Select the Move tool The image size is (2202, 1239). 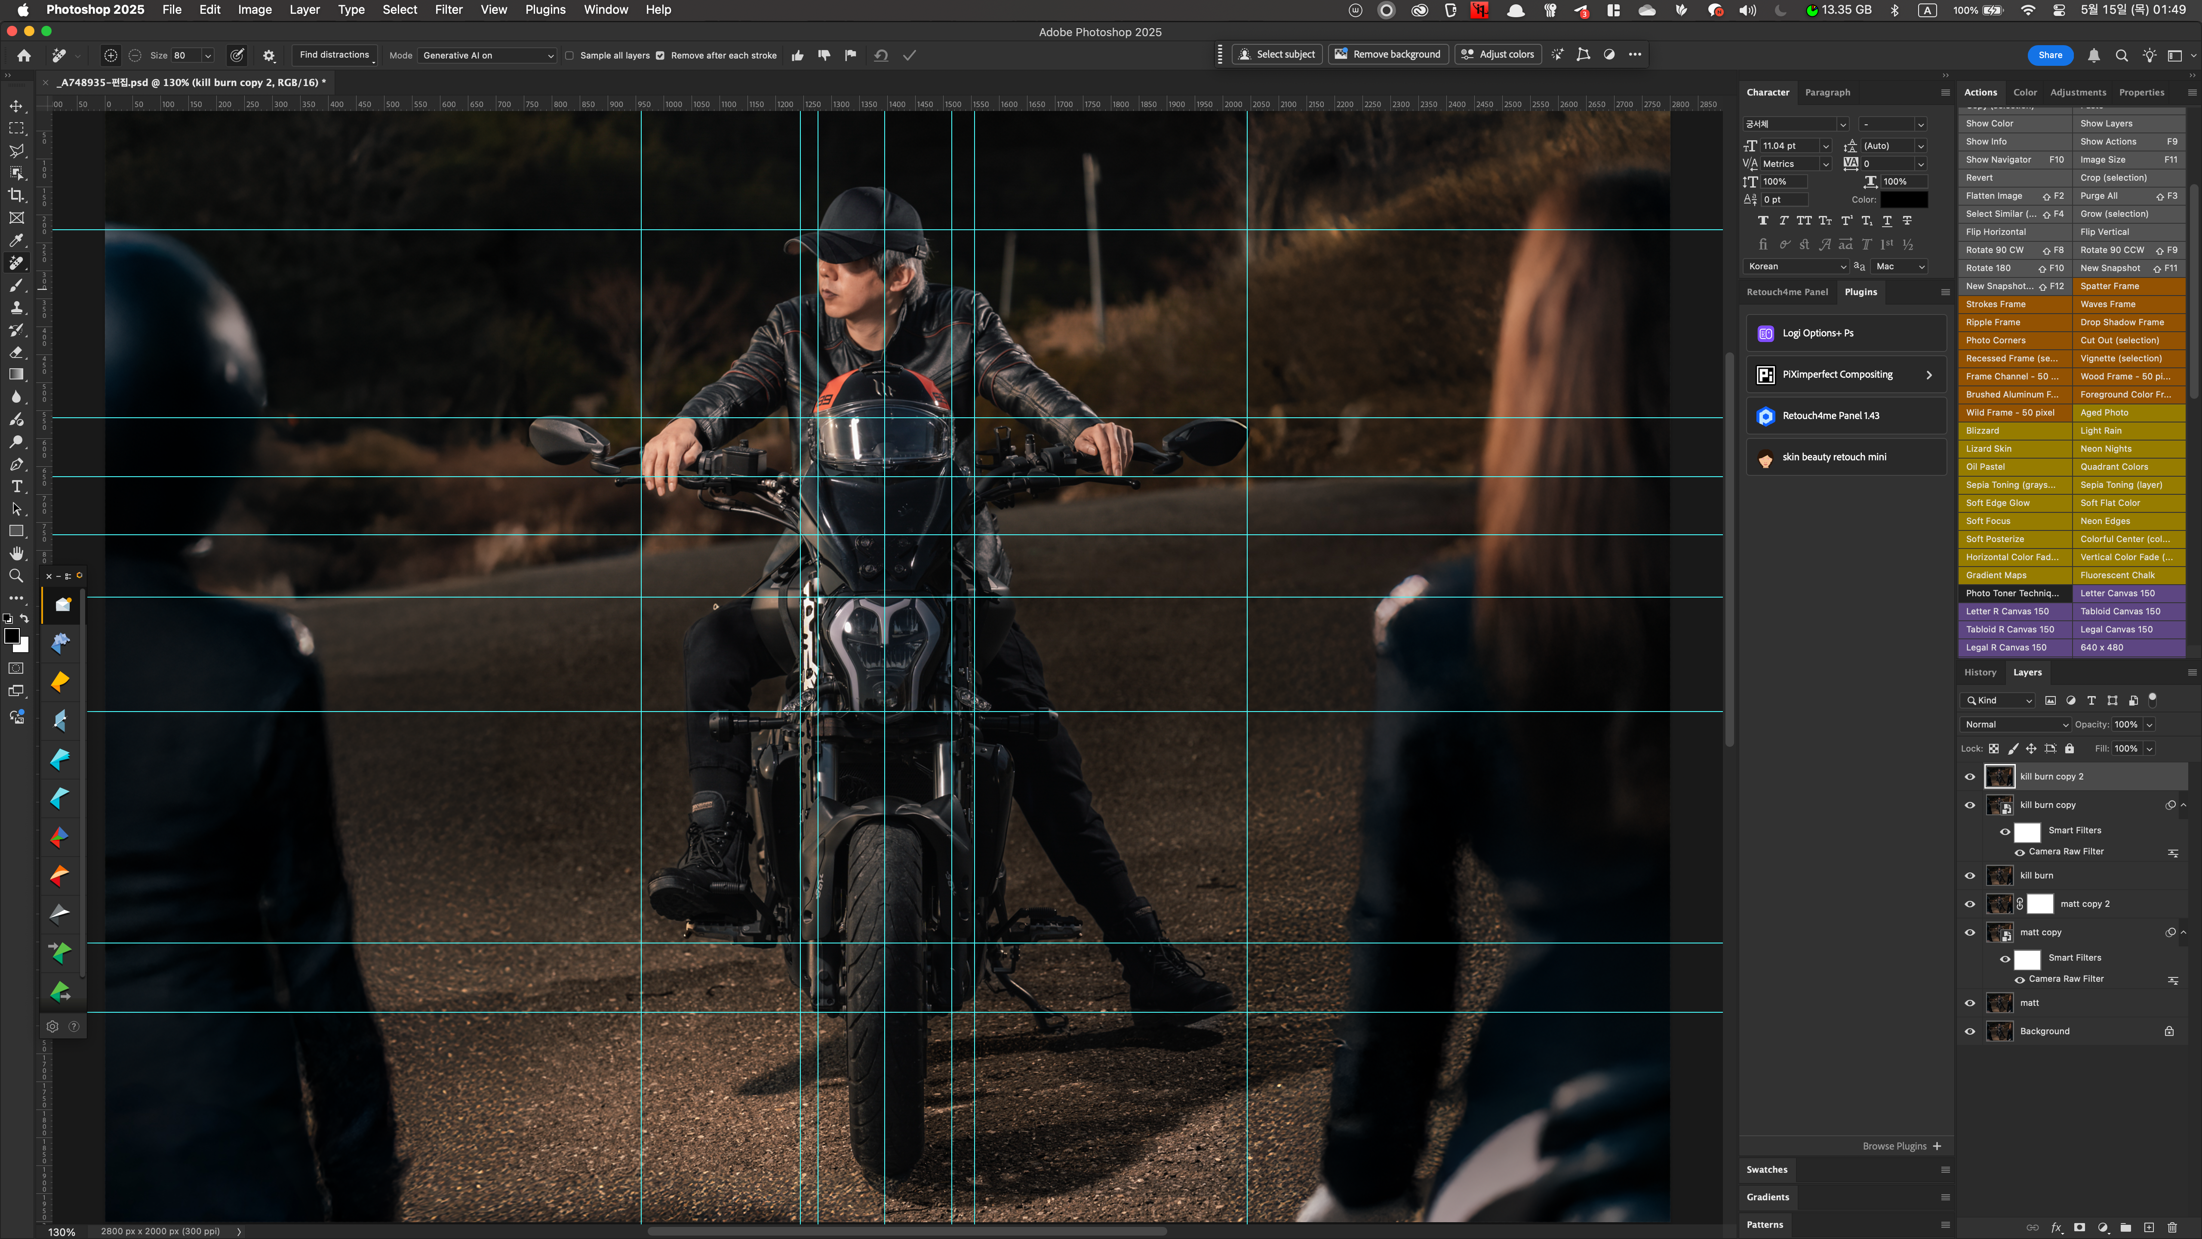coord(16,106)
